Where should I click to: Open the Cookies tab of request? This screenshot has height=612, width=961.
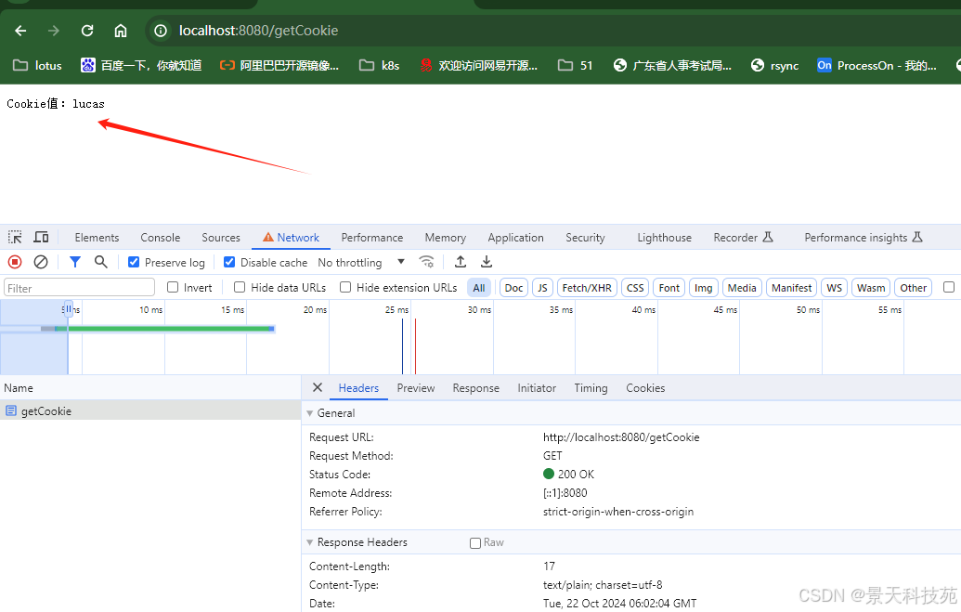pos(645,388)
